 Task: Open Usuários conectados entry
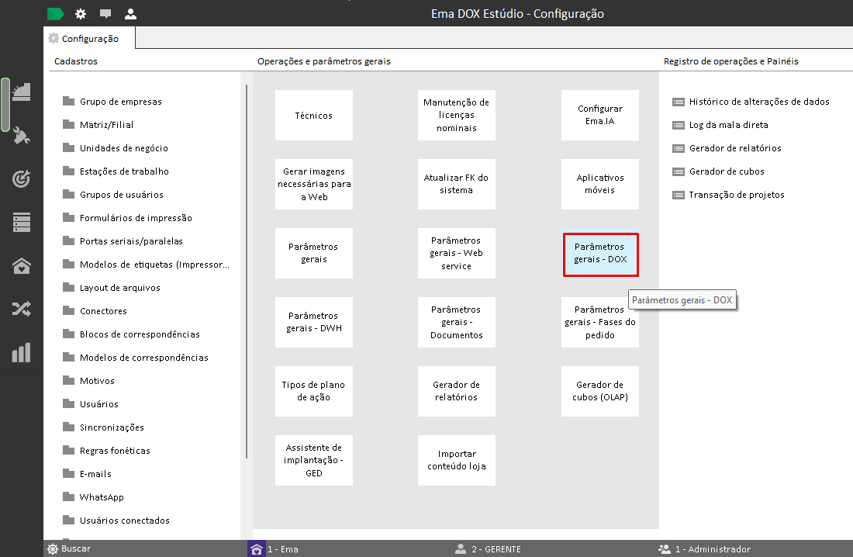point(125,521)
